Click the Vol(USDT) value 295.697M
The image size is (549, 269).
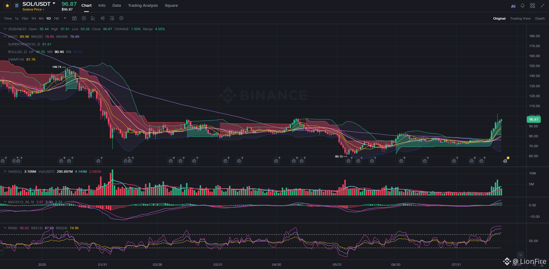[64, 172]
